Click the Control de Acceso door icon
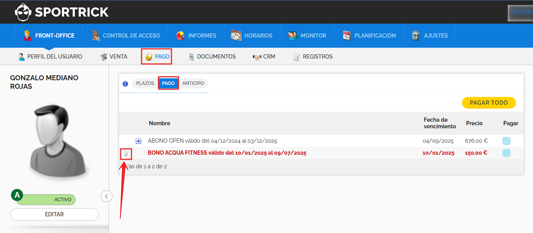 pyautogui.click(x=96, y=35)
